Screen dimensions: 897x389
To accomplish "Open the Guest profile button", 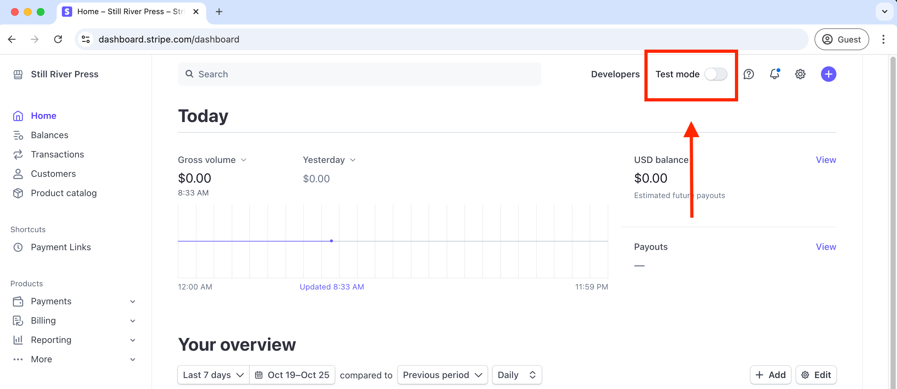I will pos(841,39).
